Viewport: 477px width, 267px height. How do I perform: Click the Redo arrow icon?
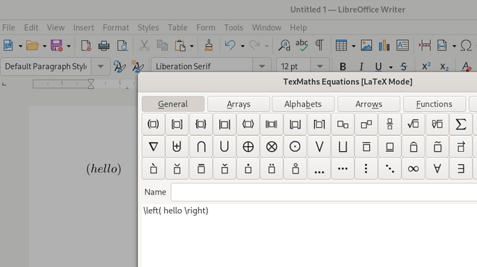tap(254, 46)
